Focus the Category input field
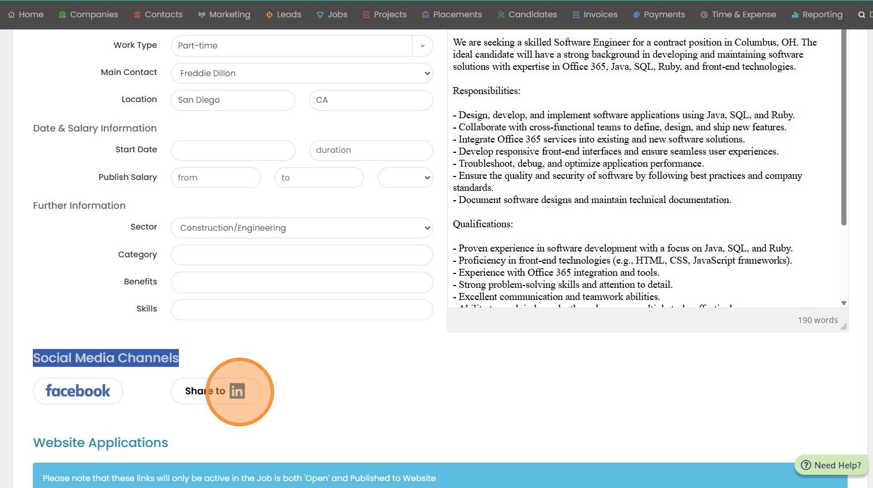The width and height of the screenshot is (873, 488). (302, 255)
